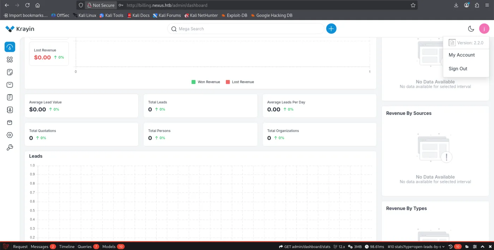Open the Request tab in debugbar

pos(20,246)
